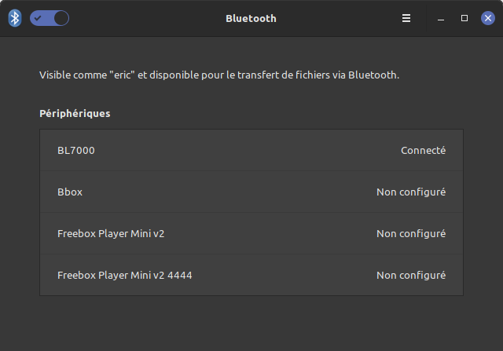Choose the Freebox Player Mini v2 4444 name
The image size is (503, 351).
(x=125, y=275)
